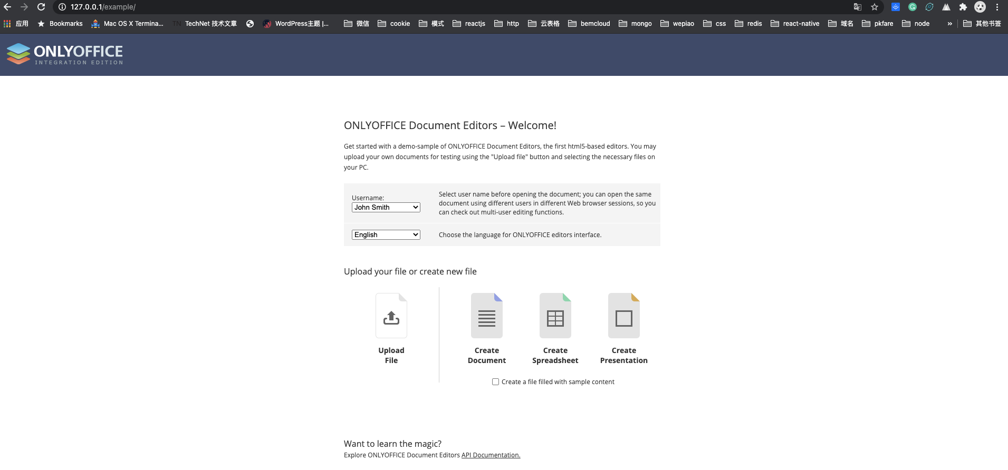1008x470 pixels.
Task: Reload the page
Action: (41, 7)
